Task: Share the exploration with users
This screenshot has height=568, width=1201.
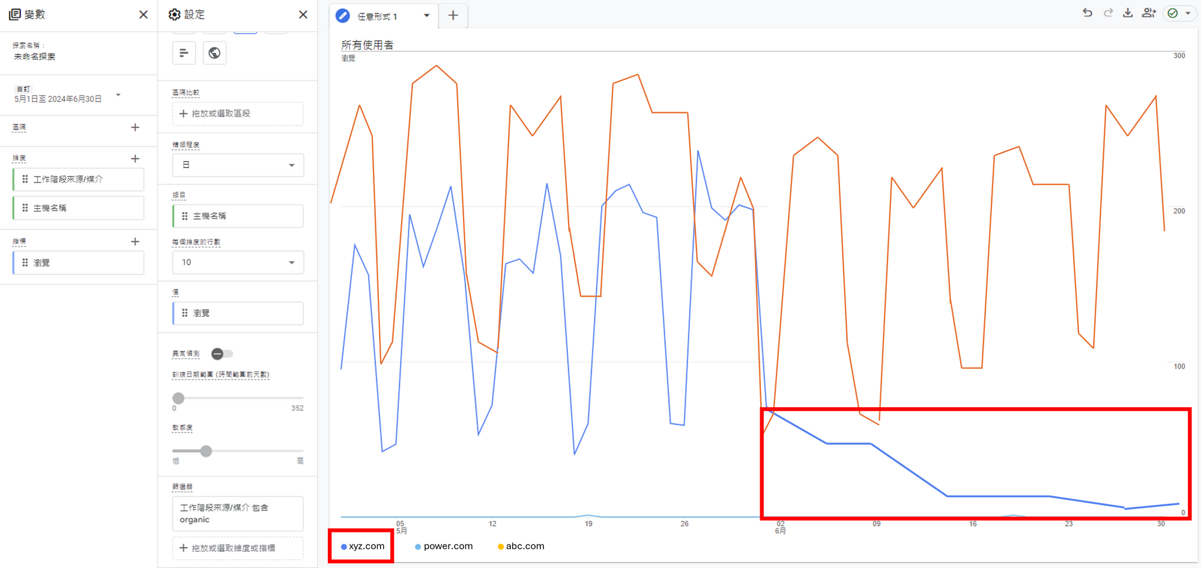Action: [x=1149, y=13]
